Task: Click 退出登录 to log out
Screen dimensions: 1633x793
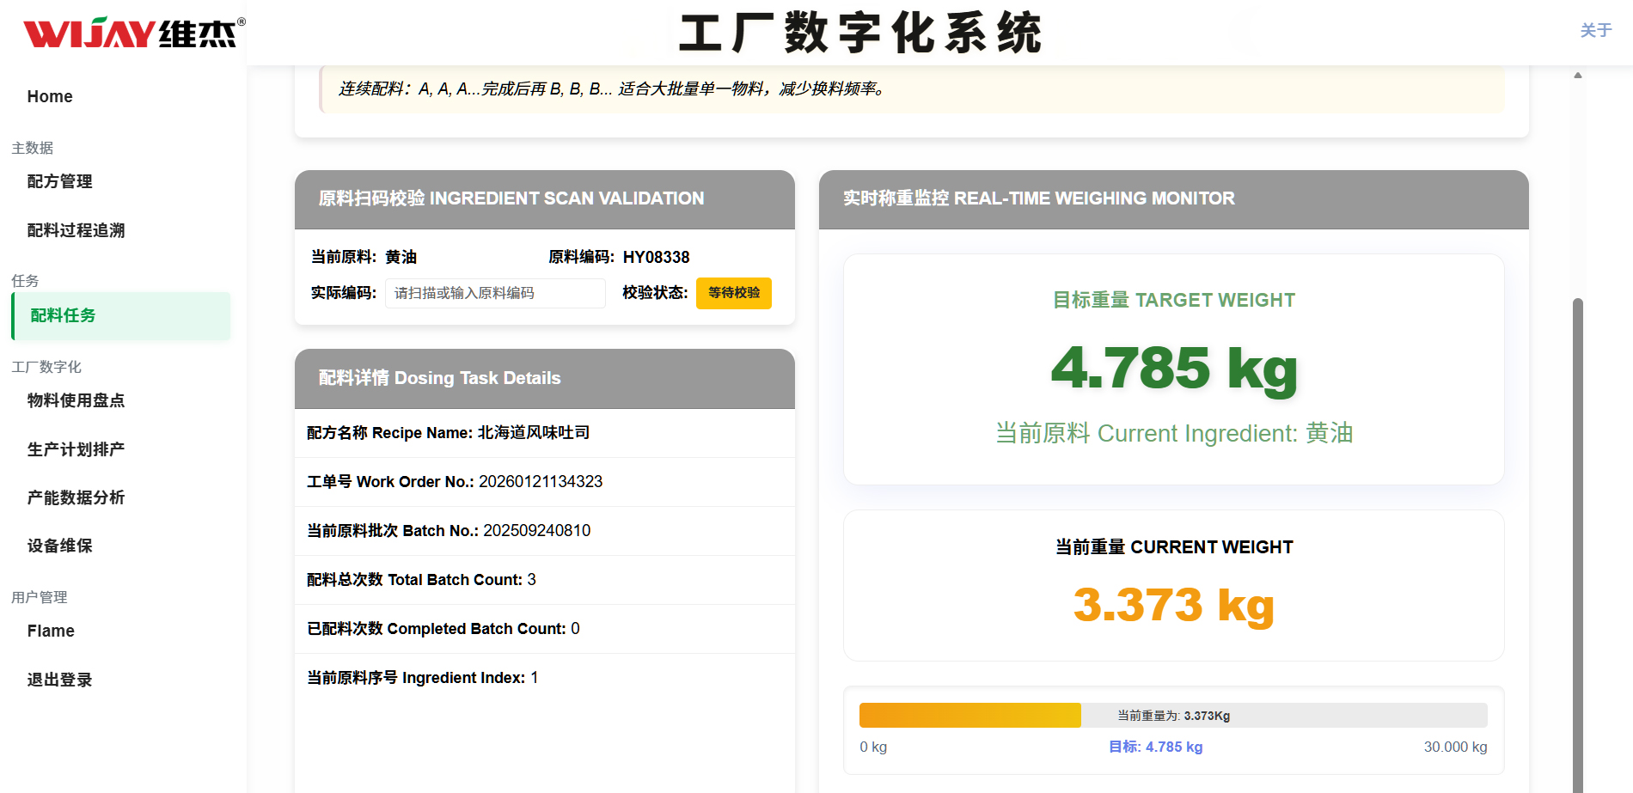Action: click(x=59, y=680)
